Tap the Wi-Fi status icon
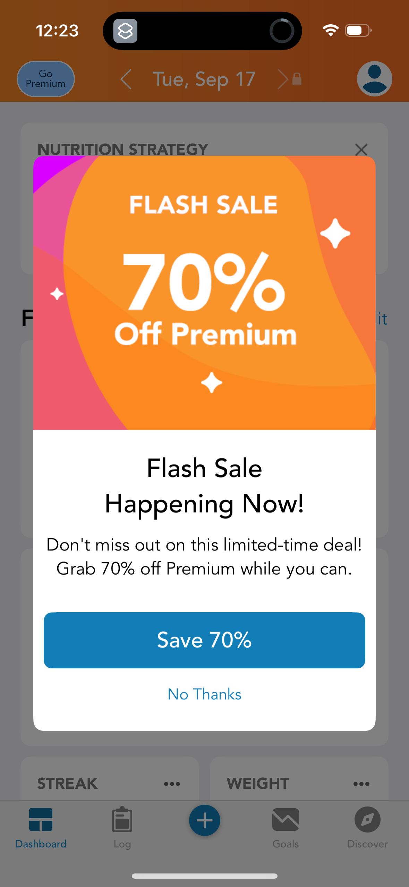Screen dimensions: 409x887 point(330,31)
